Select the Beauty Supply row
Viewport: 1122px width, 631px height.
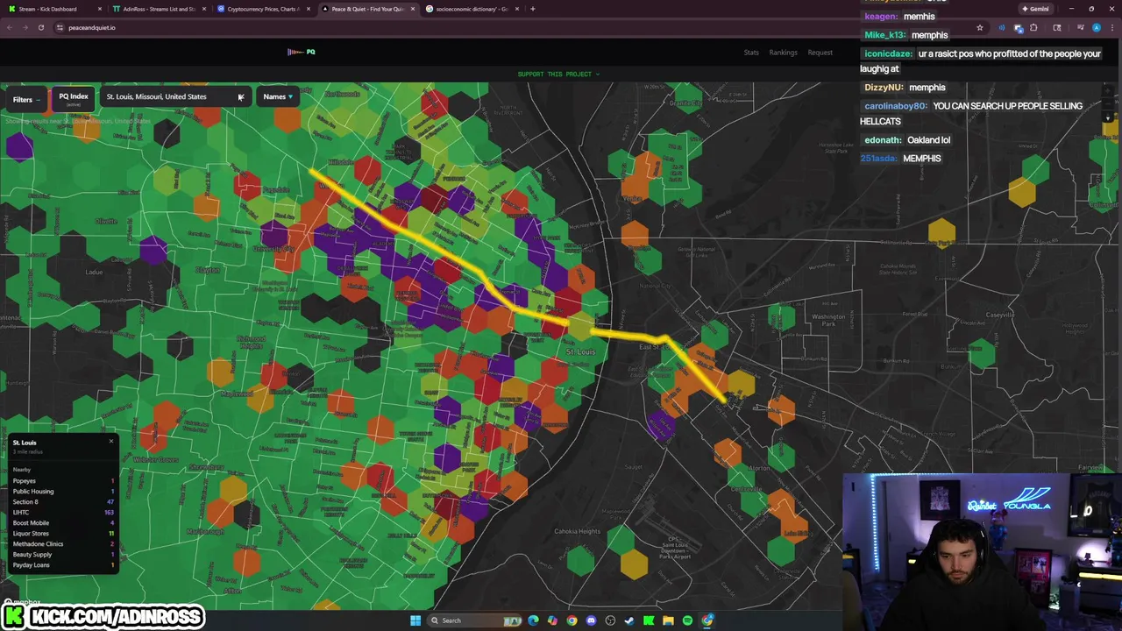(63, 554)
